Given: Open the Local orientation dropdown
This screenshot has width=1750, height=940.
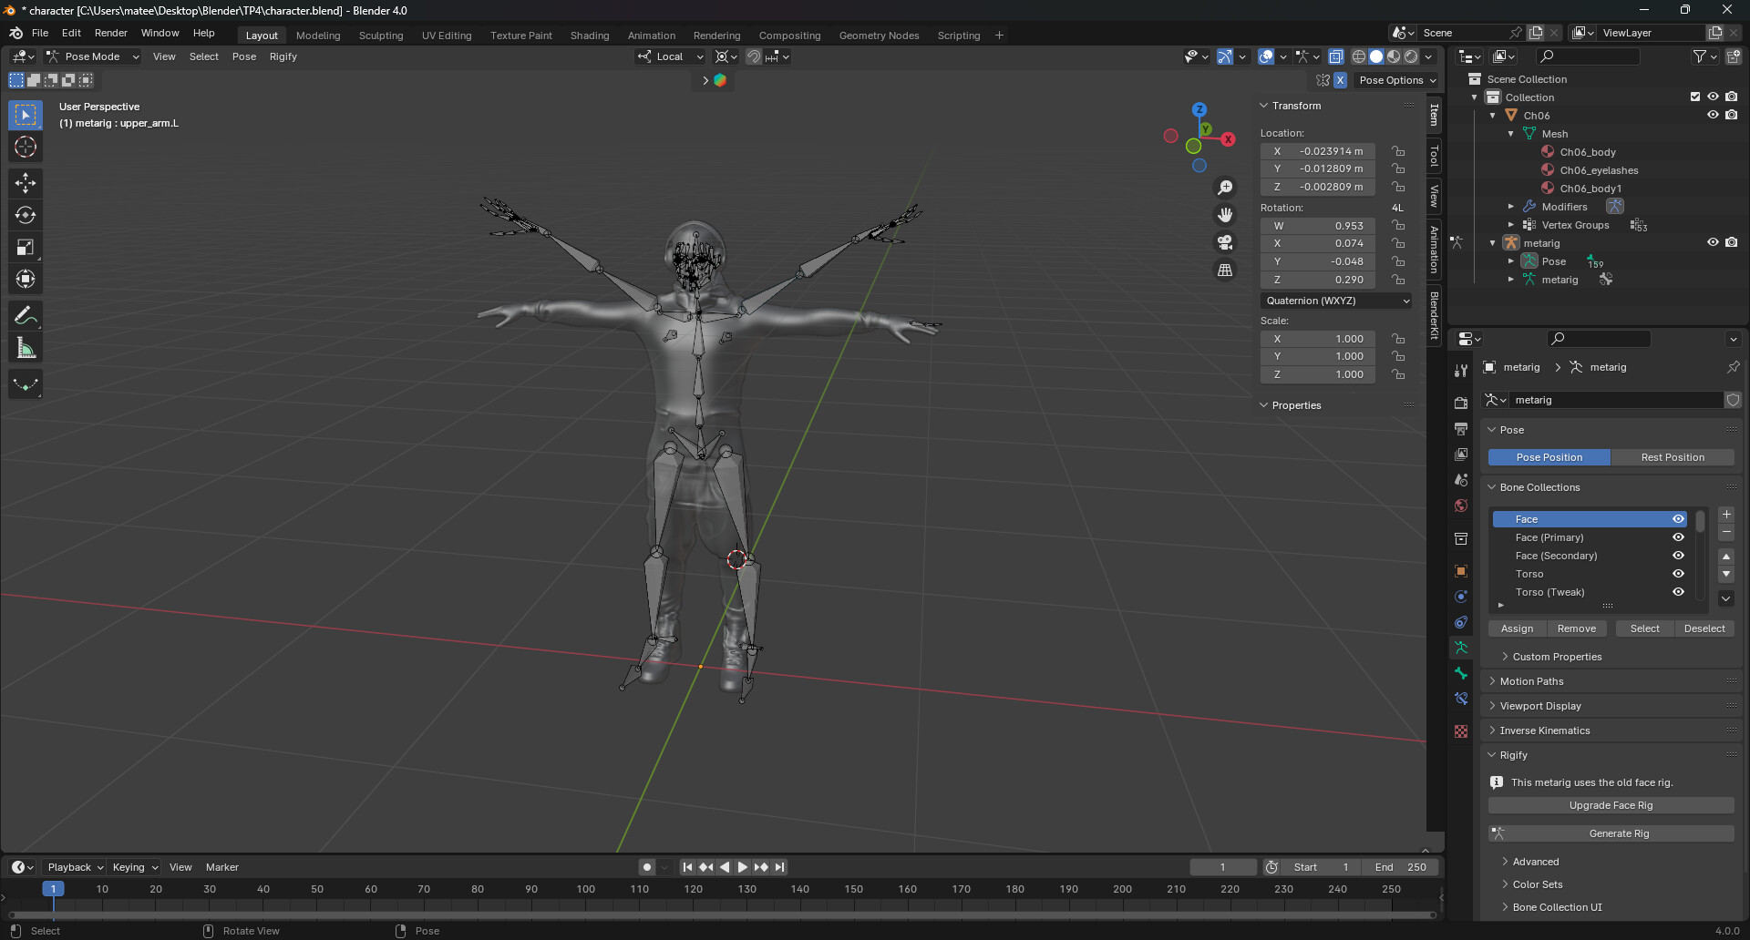Looking at the screenshot, I should point(671,56).
